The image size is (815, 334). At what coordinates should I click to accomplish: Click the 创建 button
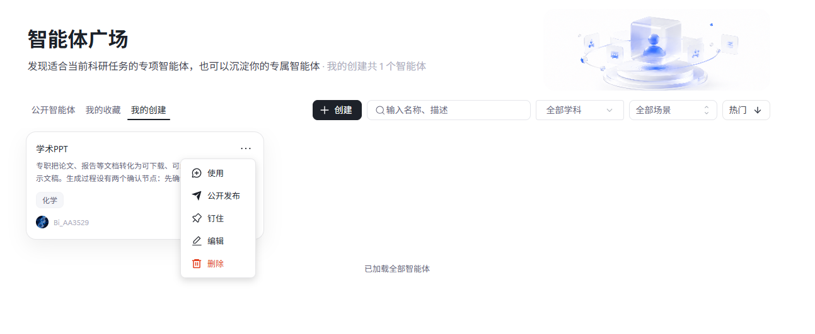click(337, 110)
